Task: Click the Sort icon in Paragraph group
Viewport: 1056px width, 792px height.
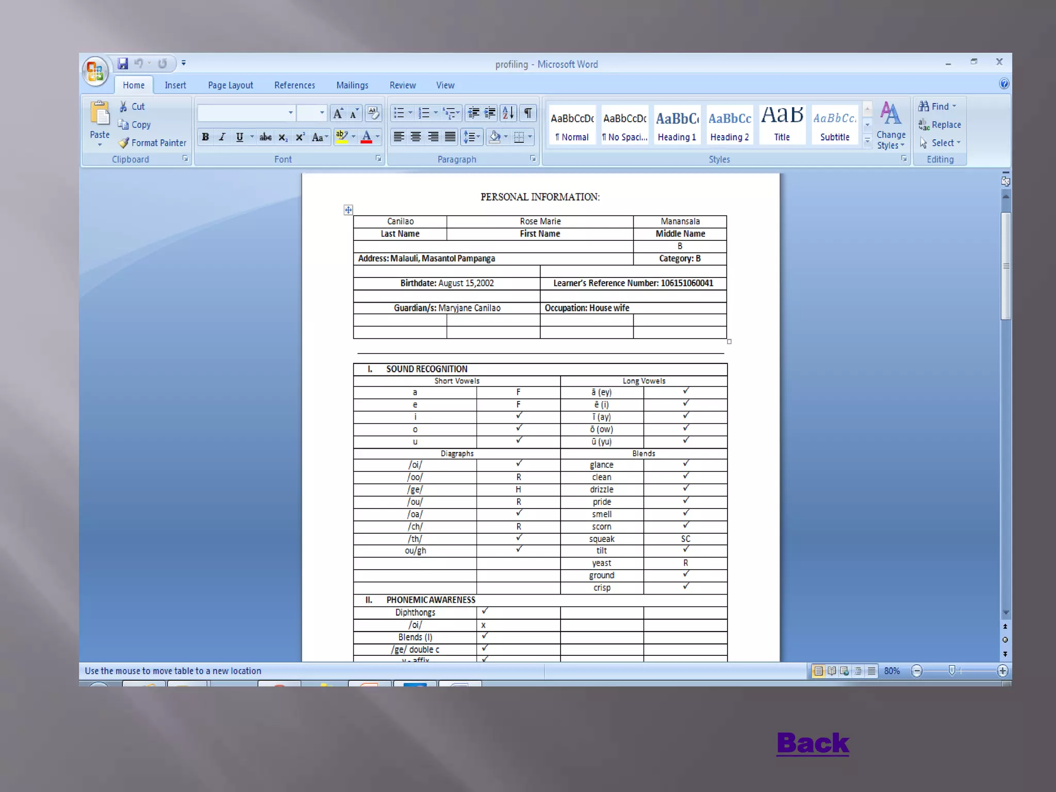Action: point(508,113)
